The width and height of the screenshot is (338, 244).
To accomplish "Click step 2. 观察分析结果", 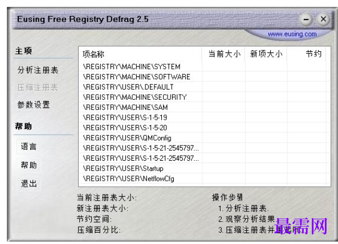I will [247, 219].
